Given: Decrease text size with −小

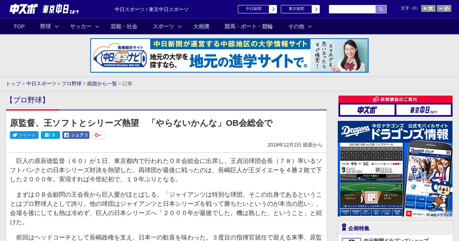Looking at the screenshot, I should (444, 8).
